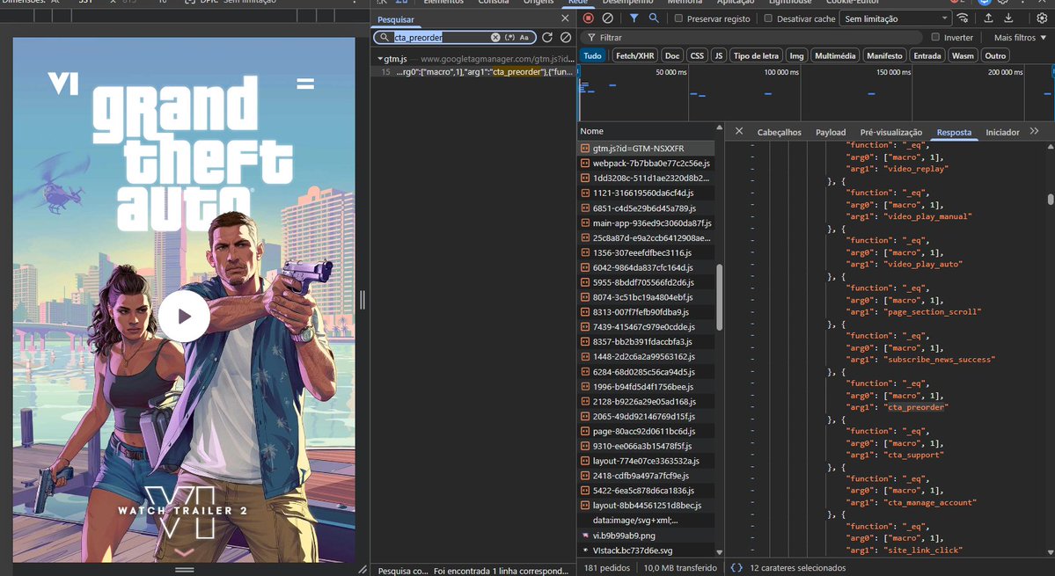Screen dimensions: 1055x576
Task: Filter requests by Multimédia button
Action: [x=835, y=55]
